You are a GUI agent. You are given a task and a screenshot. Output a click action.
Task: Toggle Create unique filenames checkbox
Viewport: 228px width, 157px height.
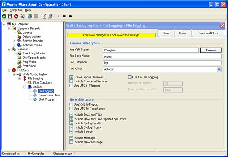pos(71,77)
